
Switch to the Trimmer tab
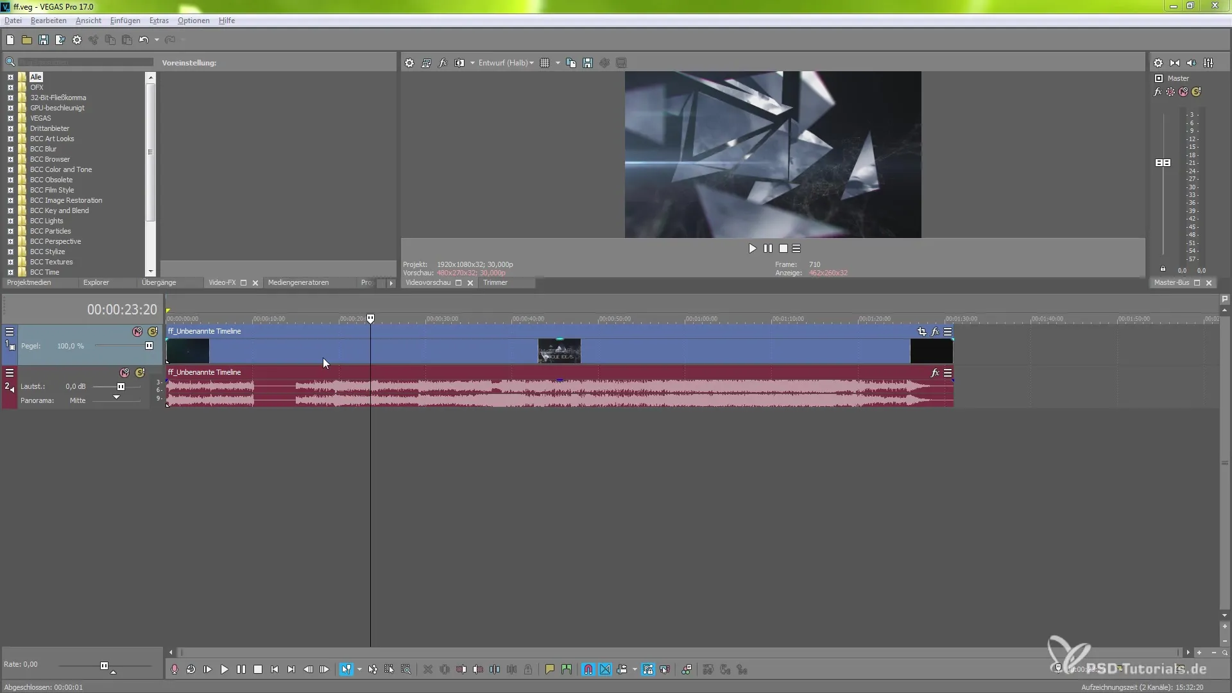pos(495,283)
